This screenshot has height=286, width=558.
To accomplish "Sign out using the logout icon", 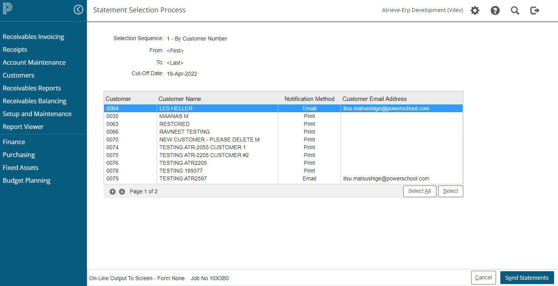I will click(535, 11).
